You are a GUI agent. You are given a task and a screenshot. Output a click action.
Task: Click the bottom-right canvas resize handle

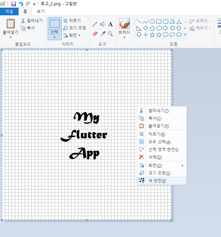pyautogui.click(x=172, y=220)
